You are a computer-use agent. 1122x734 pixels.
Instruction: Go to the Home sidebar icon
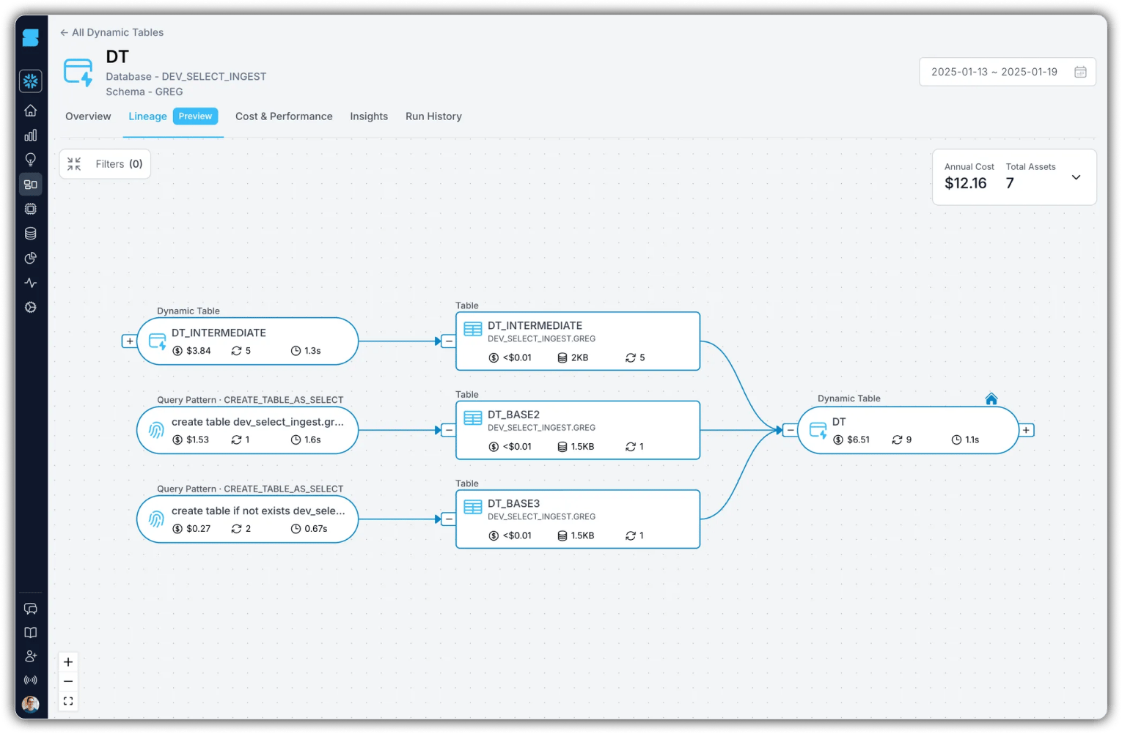31,111
